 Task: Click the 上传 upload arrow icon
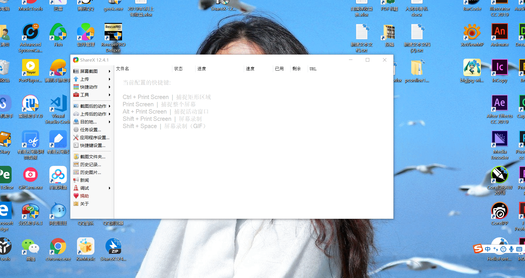pos(76,79)
